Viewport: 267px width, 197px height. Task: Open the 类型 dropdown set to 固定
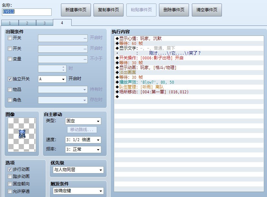(x=83, y=121)
